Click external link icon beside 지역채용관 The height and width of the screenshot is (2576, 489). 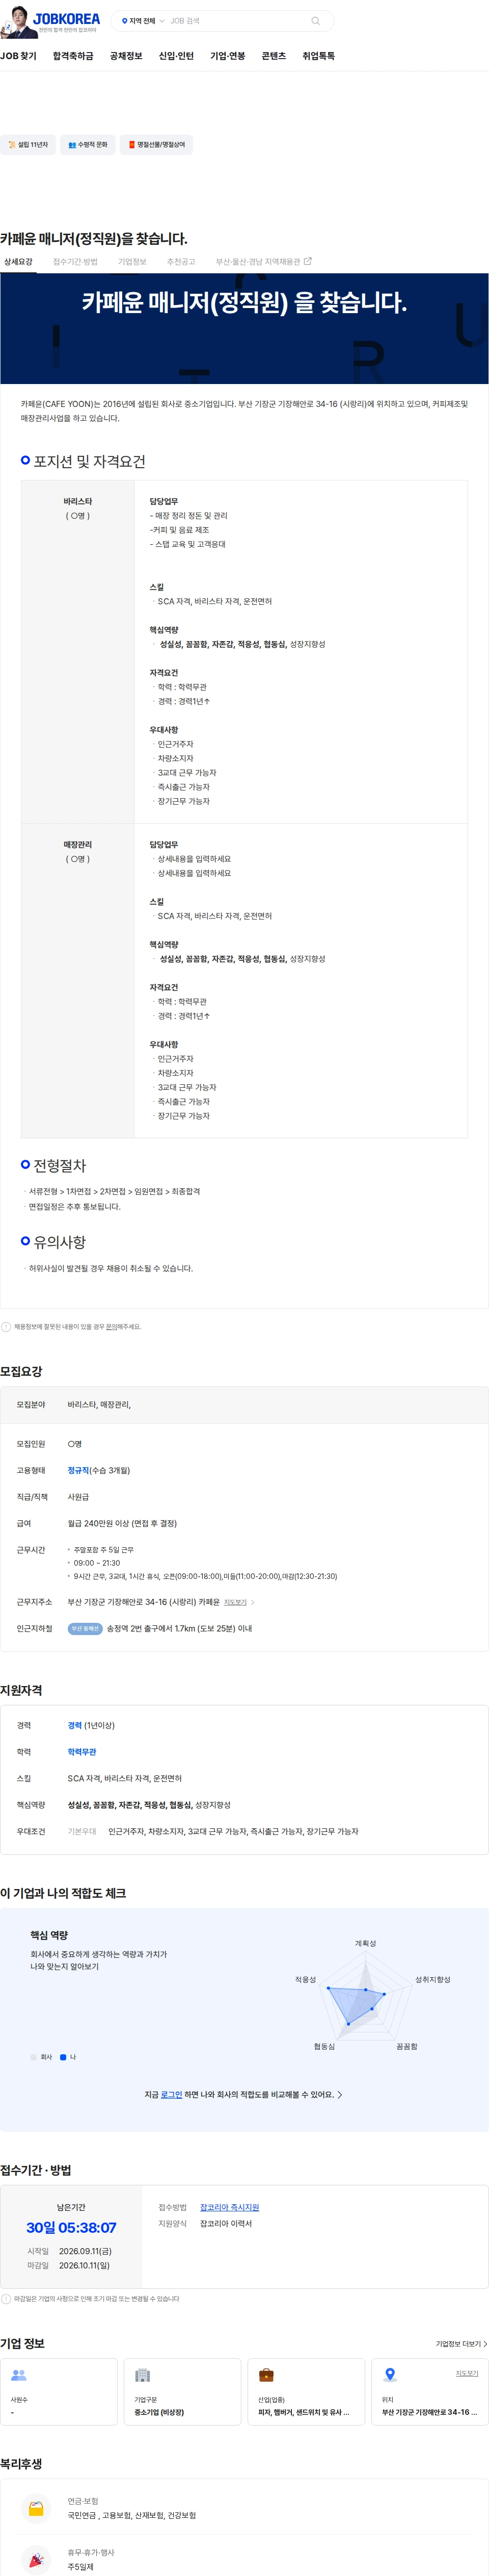[307, 261]
